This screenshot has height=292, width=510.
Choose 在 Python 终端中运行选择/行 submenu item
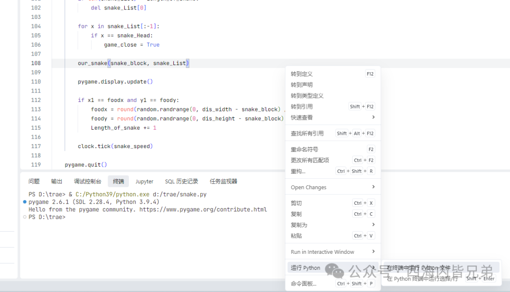[442, 279]
